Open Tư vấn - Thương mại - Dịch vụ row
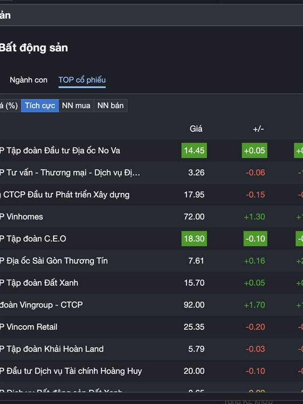 pos(151,173)
